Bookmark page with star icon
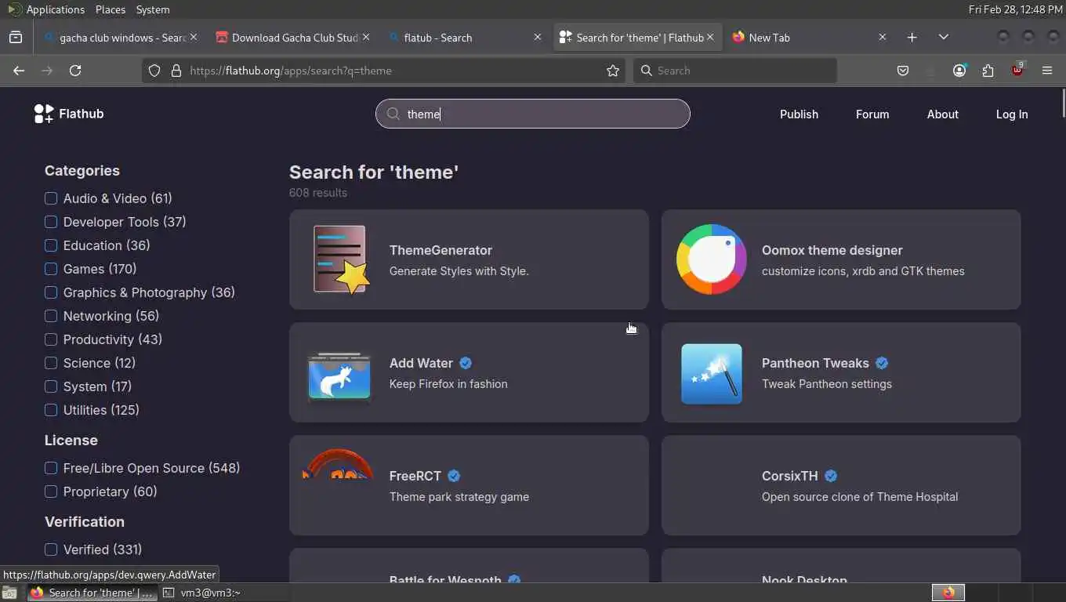Screen dimensions: 1066x602 coord(613,71)
